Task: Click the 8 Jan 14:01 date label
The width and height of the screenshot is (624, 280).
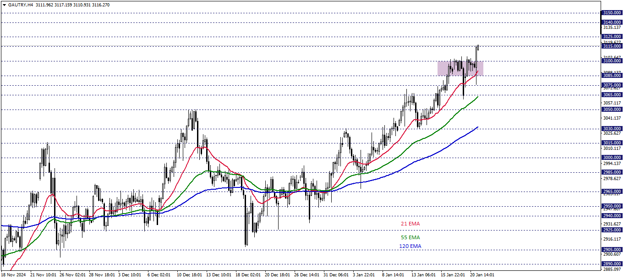Action: coord(394,275)
